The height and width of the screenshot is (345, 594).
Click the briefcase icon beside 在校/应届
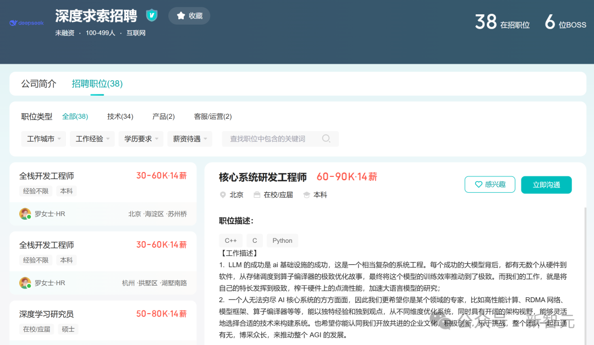[x=257, y=195]
